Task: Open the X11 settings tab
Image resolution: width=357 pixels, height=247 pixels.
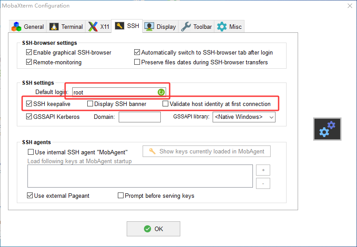Action: pyautogui.click(x=98, y=27)
